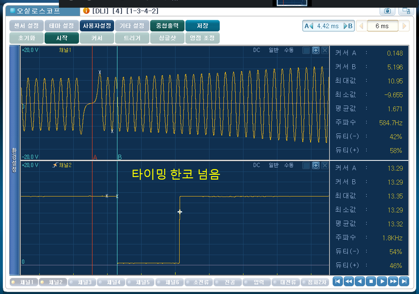Click the 6 ms time base field
Image resolution: width=419 pixels, height=294 pixels.
tap(382, 26)
